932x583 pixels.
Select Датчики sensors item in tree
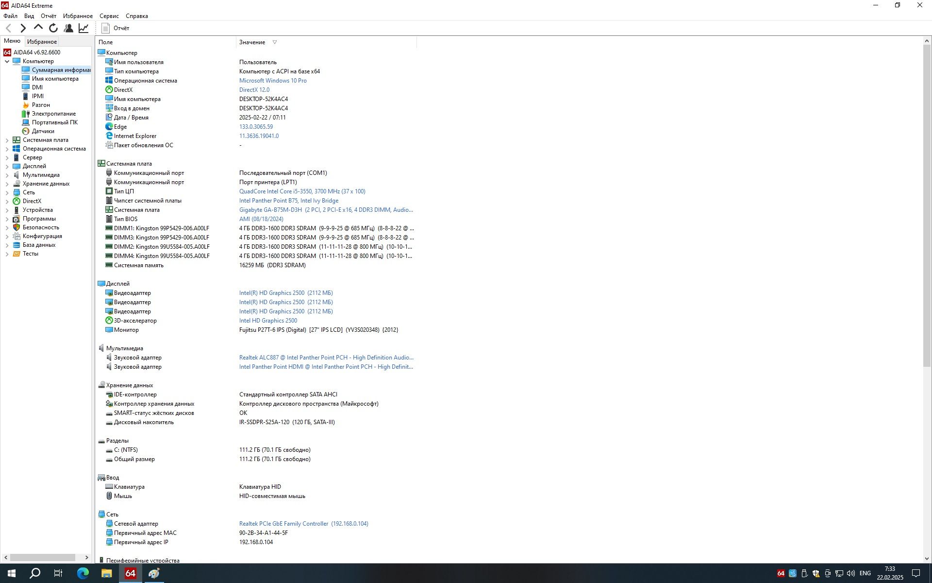pyautogui.click(x=43, y=131)
